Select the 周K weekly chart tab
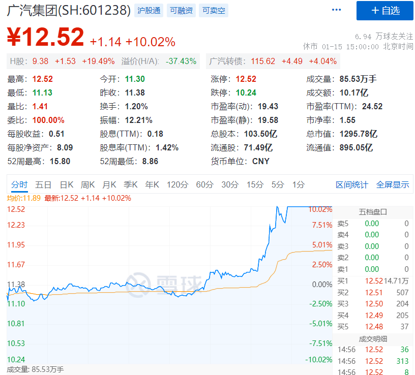The height and width of the screenshot is (375, 415). [87, 185]
